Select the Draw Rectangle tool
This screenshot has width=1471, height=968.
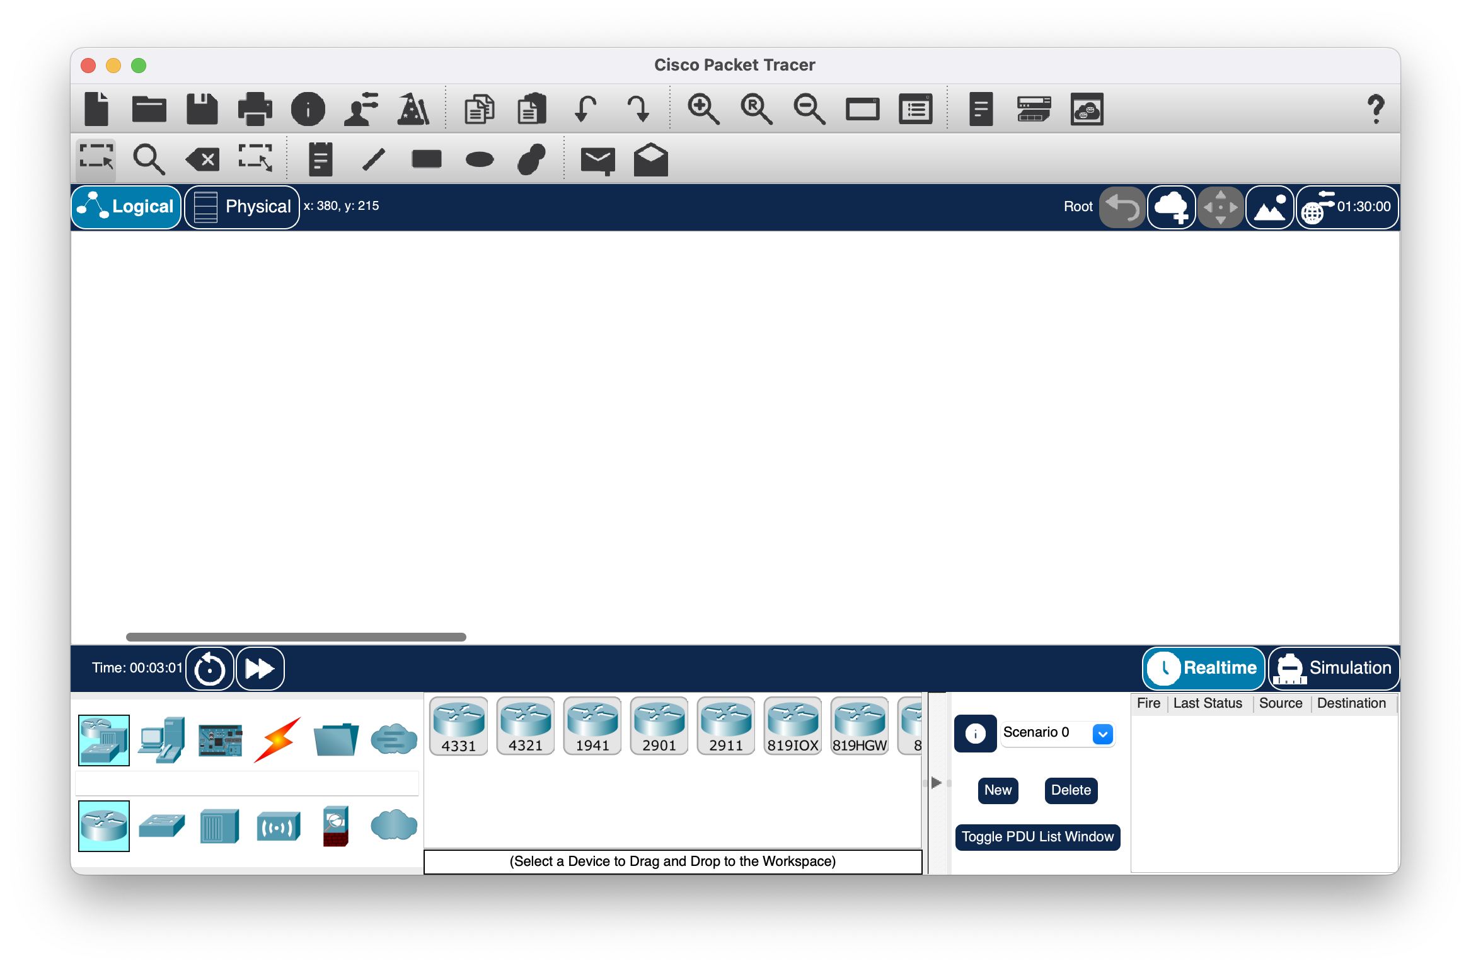pos(427,159)
